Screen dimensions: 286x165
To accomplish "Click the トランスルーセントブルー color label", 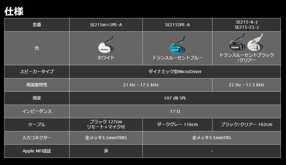I will point(177,58).
